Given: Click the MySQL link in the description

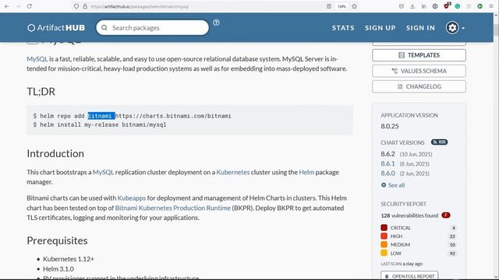Looking at the screenshot, I should coord(37,59).
